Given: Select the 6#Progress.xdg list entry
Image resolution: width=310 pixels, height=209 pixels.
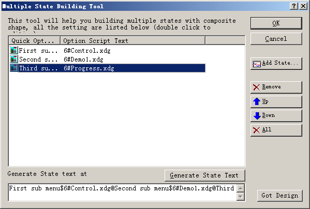Looking at the screenshot, I should click(89, 68).
